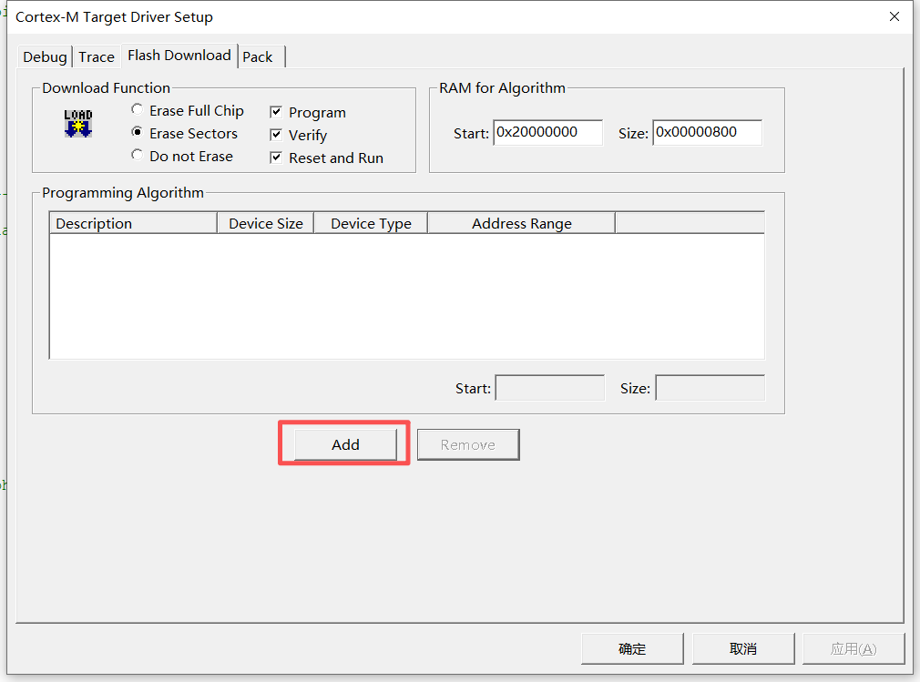920x682 pixels.
Task: Open the Trace tab
Action: [x=96, y=56]
